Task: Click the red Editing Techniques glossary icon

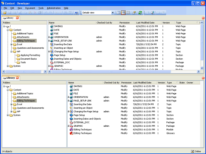Action: click(x=71, y=133)
